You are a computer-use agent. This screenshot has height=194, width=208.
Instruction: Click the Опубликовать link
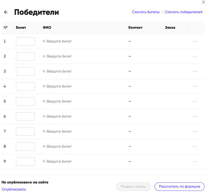click(14, 189)
